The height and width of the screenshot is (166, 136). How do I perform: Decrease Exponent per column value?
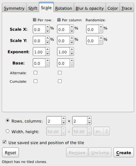(x=72, y=54)
